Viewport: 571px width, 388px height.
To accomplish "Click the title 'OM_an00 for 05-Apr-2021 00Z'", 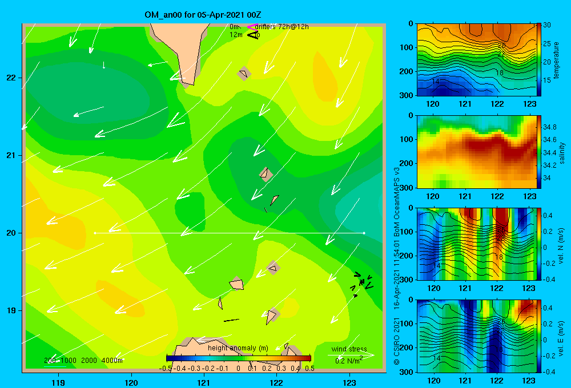I will coord(203,15).
